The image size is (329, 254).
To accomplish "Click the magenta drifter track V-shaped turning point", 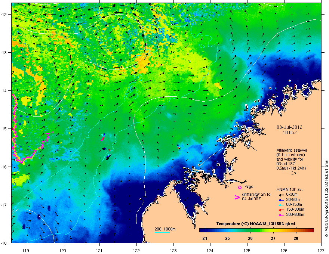I will click(22, 162).
